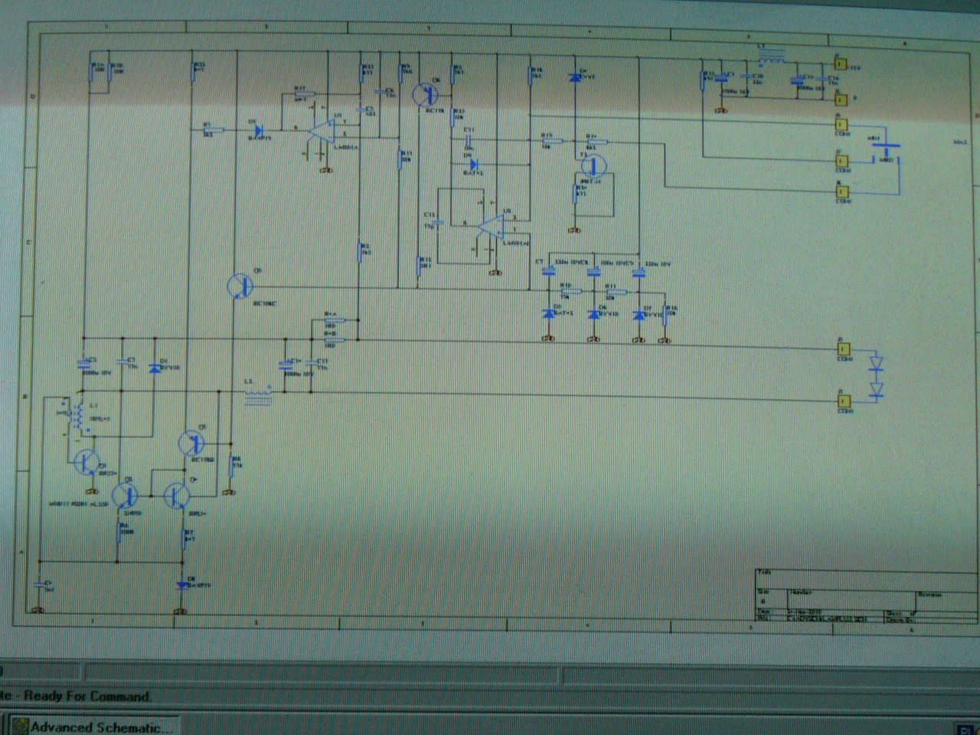Click capacitor C4 in the bottom-left corner

38,585
